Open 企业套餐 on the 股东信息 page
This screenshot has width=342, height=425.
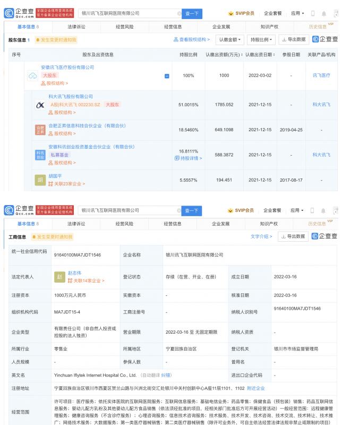coord(273,13)
